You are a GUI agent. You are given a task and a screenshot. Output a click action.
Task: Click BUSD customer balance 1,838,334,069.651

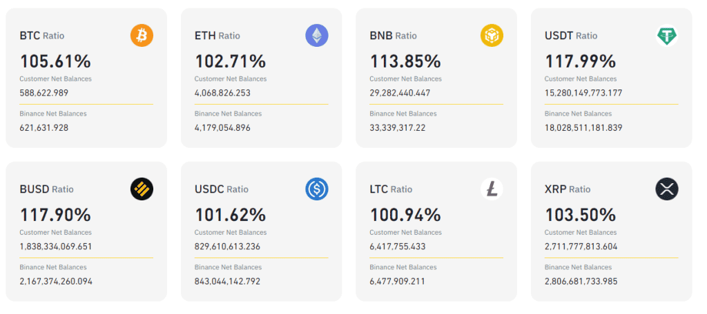pos(57,247)
